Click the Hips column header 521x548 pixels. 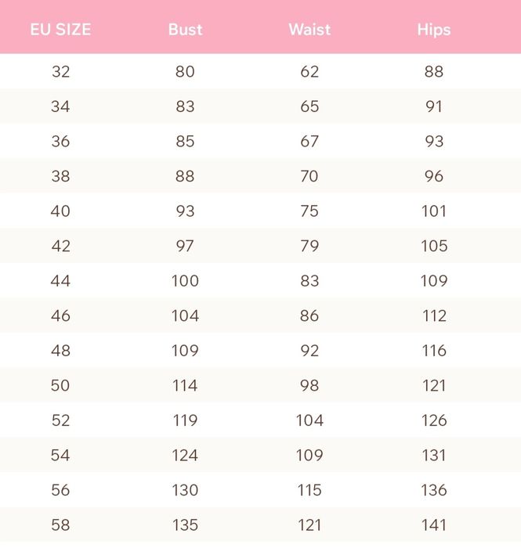point(433,31)
